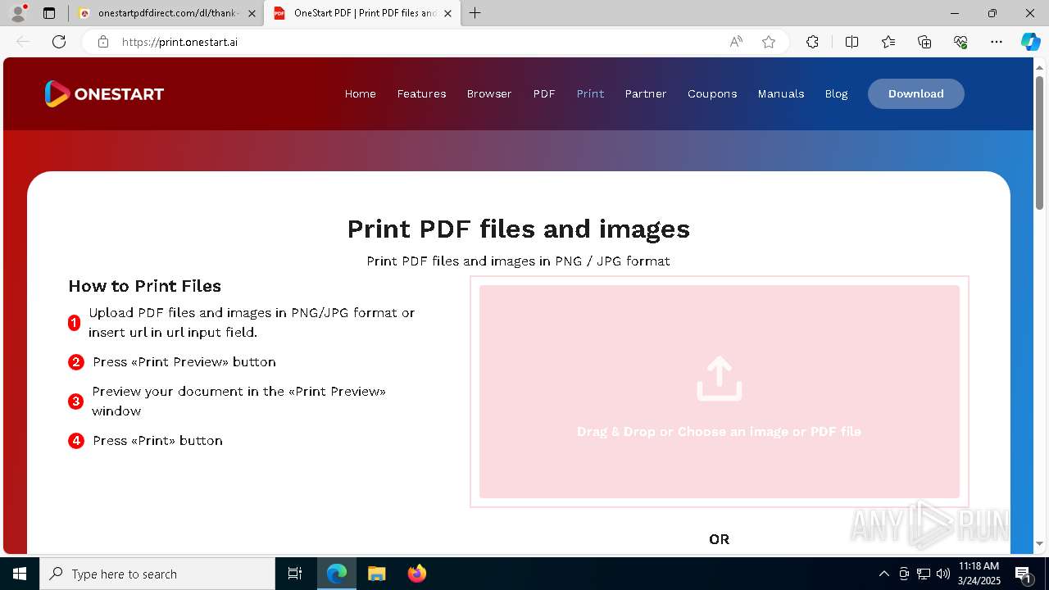Click the OR text below drop zone

pos(719,539)
